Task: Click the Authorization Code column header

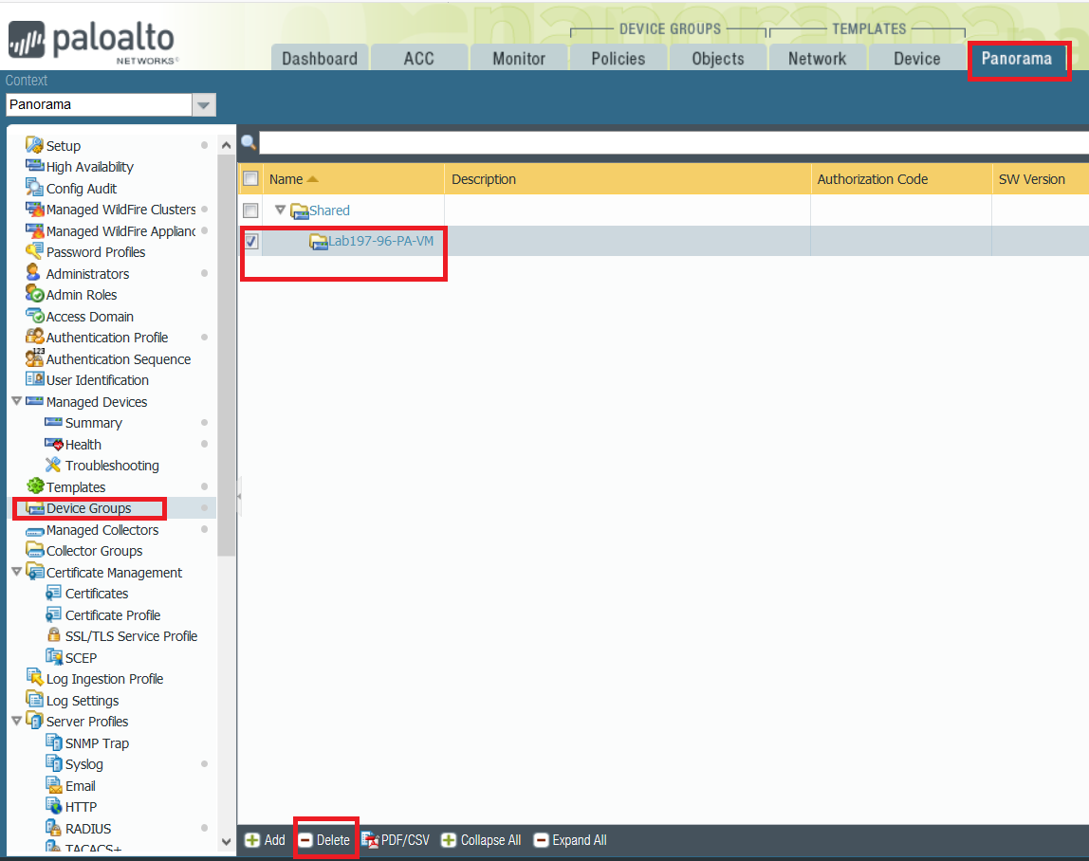Action: pos(901,179)
